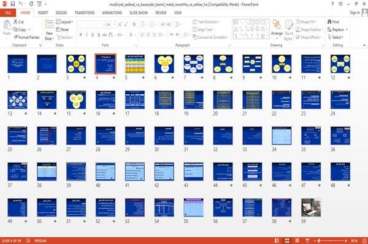The width and height of the screenshot is (368, 244).
Task: Click the zoom slider in status bar
Action: (x=331, y=240)
